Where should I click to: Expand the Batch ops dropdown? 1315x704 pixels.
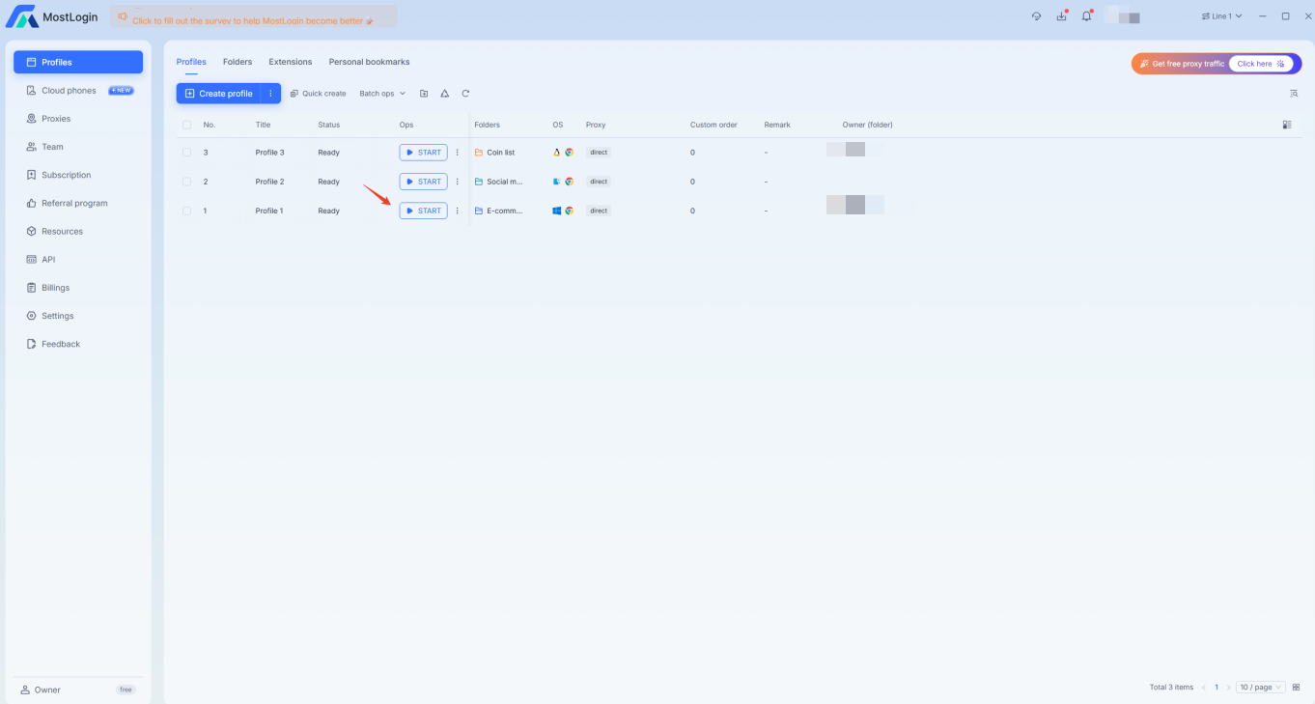[x=382, y=94]
